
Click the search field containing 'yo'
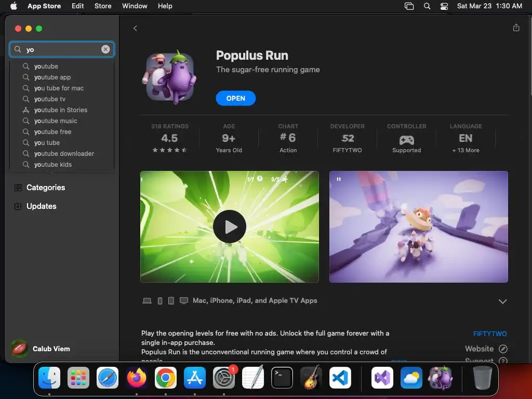(x=62, y=49)
